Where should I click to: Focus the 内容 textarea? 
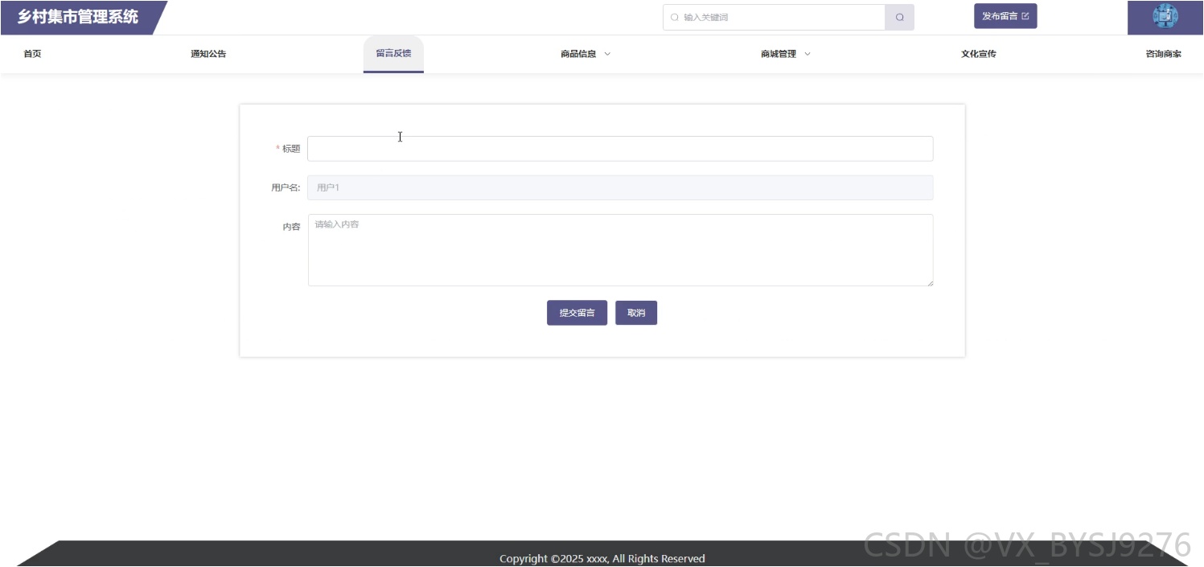620,250
